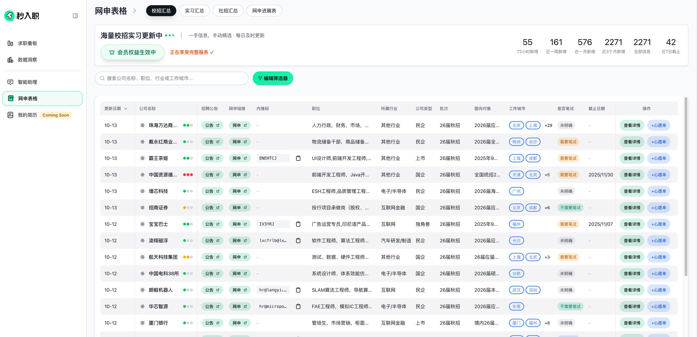Viewport: 697px width, 337px height.
Task: Open 智能助理 from the sidebar
Action: coord(42,82)
